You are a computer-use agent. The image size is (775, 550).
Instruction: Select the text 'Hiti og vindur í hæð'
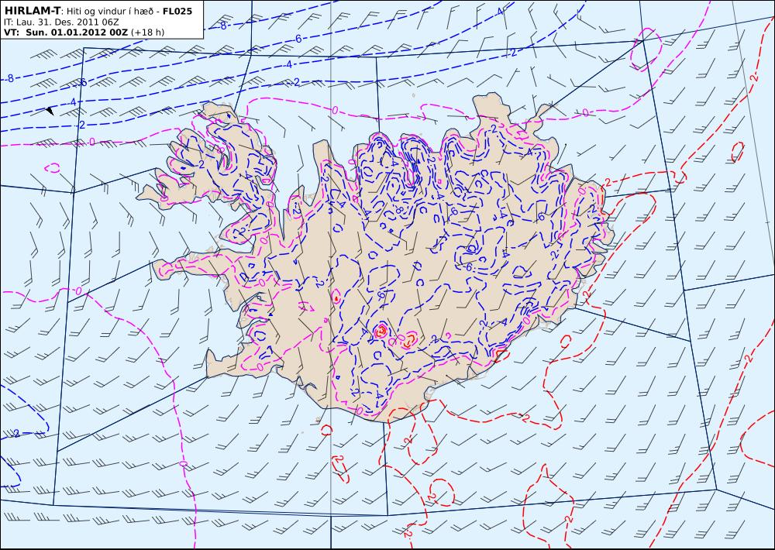(110, 11)
